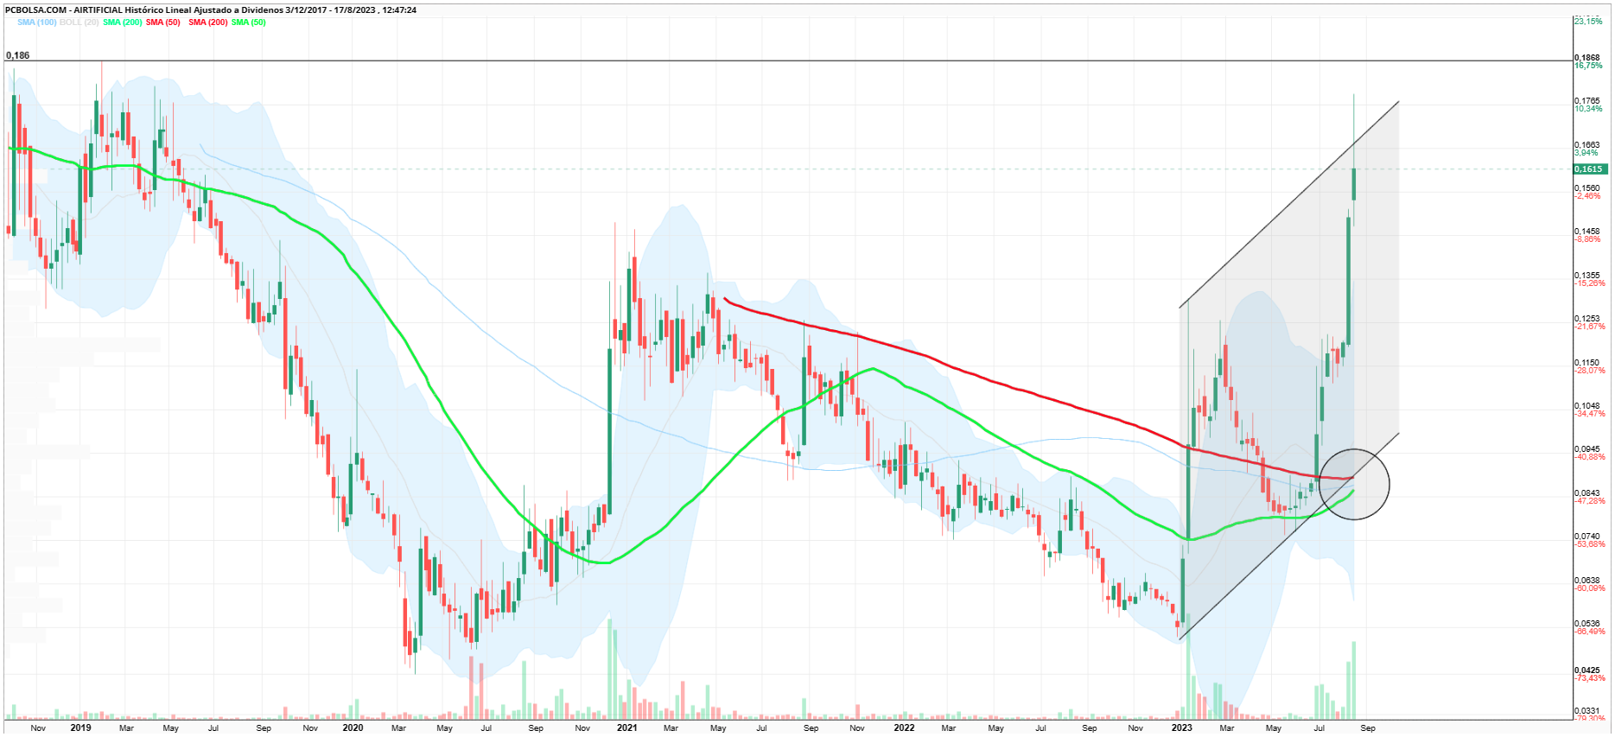
Task: Click the 0,0843 price axis label
Action: (1587, 493)
